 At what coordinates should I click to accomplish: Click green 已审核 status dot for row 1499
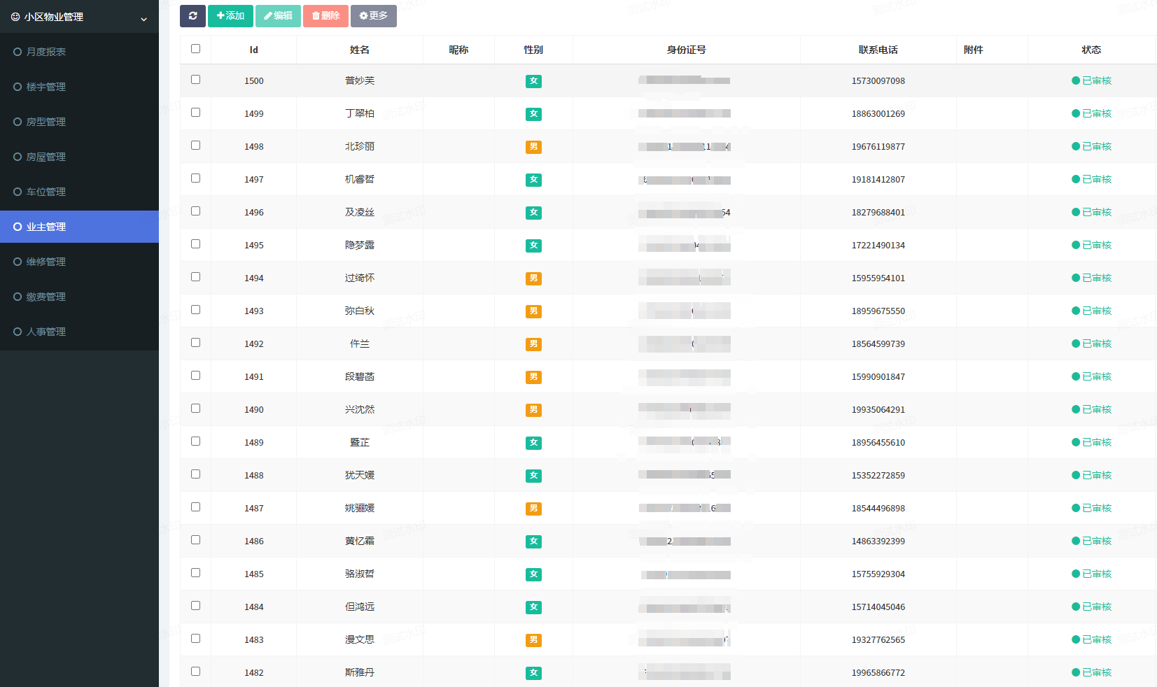click(x=1076, y=113)
